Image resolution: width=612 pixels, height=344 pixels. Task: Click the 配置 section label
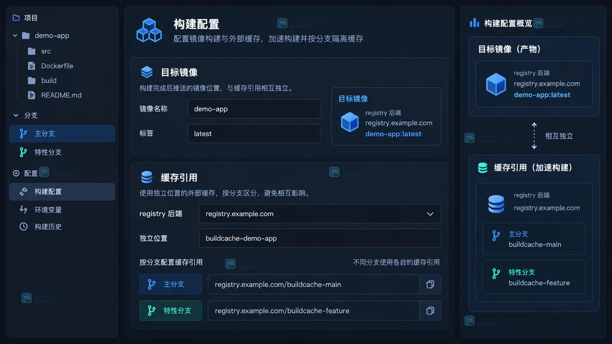pyautogui.click(x=31, y=173)
